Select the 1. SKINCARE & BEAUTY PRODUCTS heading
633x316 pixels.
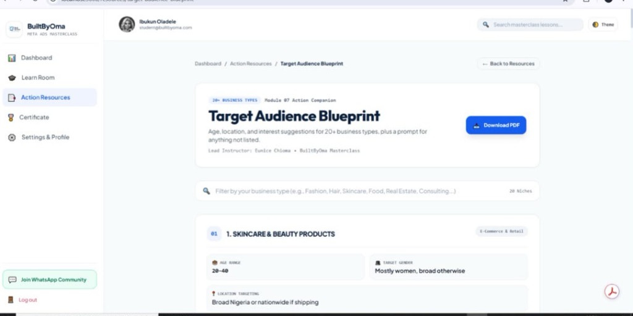click(281, 234)
